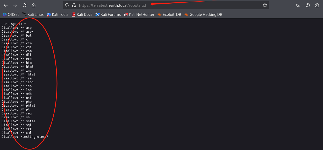Bookmark this page with the star
323x150 pixels.
point(265,5)
